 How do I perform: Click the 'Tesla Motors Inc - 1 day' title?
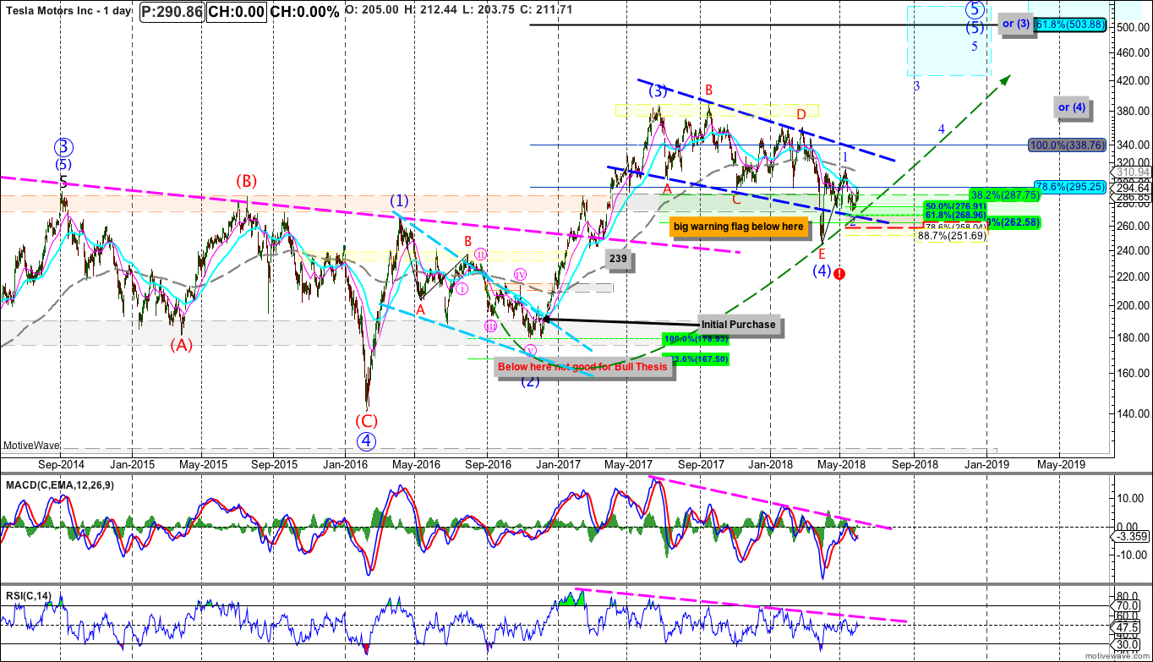click(x=68, y=13)
